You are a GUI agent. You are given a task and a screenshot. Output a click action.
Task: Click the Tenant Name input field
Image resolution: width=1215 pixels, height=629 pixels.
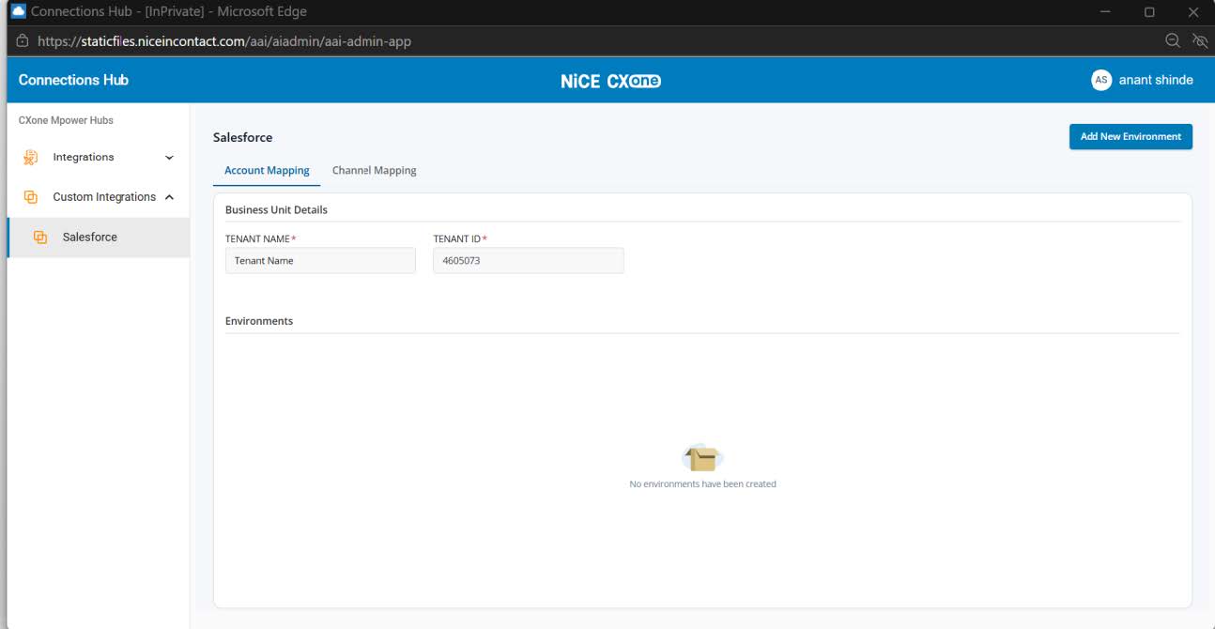click(x=320, y=261)
